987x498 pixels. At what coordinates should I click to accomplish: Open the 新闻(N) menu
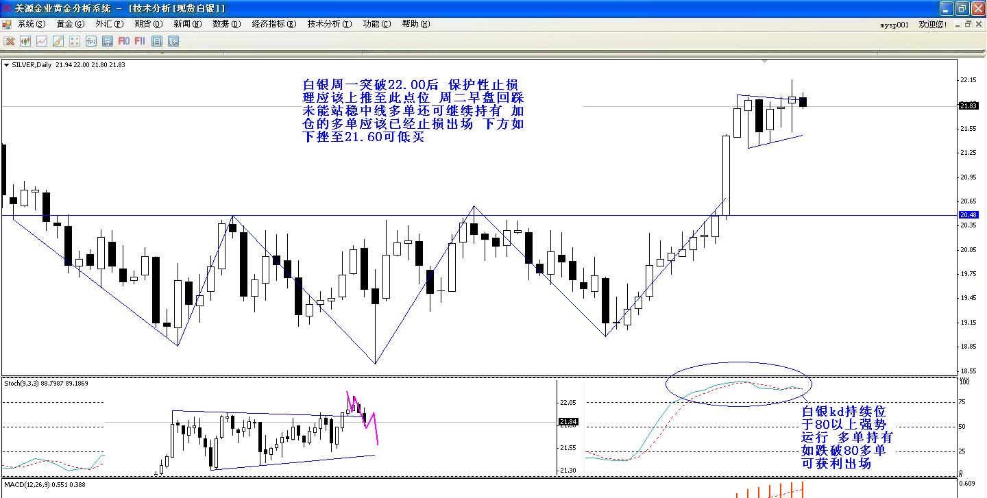pos(188,24)
